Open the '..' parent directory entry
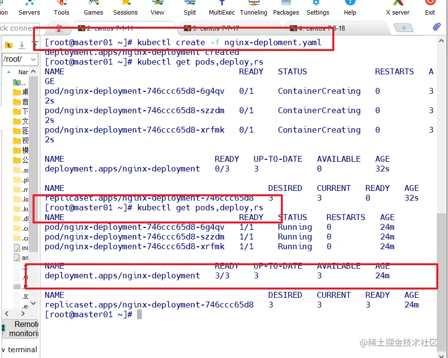The image size is (448, 358). [x=20, y=83]
